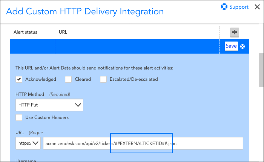Click the Support lifebuoy icon
264x162 pixels.
tap(224, 6)
